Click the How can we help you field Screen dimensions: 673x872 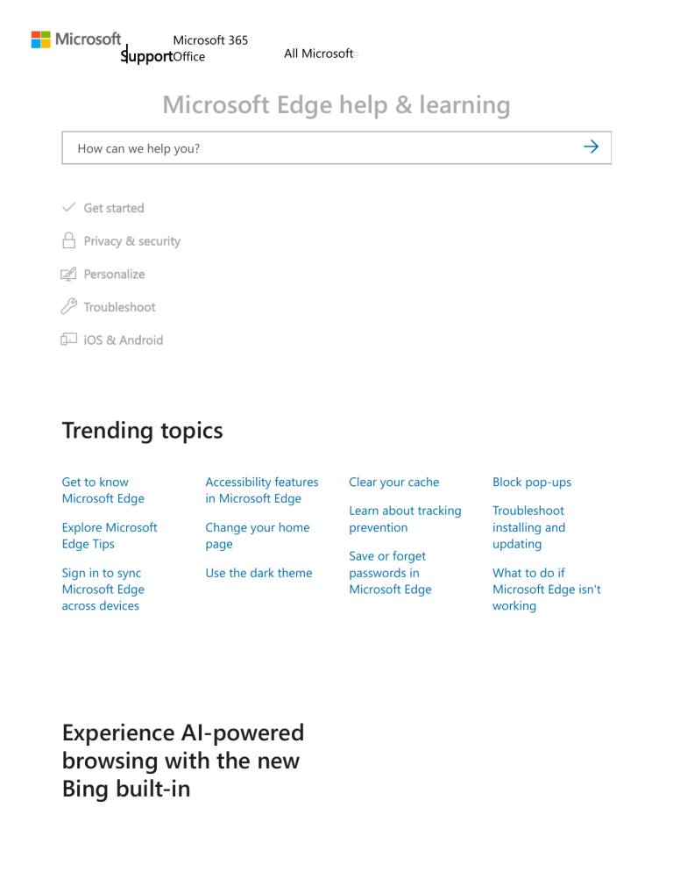pos(263,147)
